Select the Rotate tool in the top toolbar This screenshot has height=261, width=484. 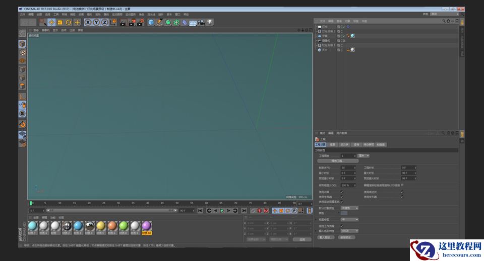pos(69,23)
